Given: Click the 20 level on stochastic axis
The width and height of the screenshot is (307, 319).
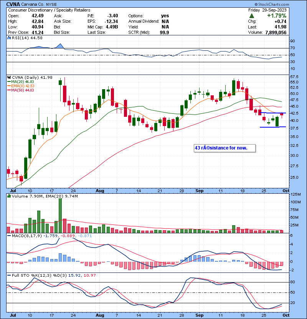Looking at the screenshot, I should click(292, 303).
